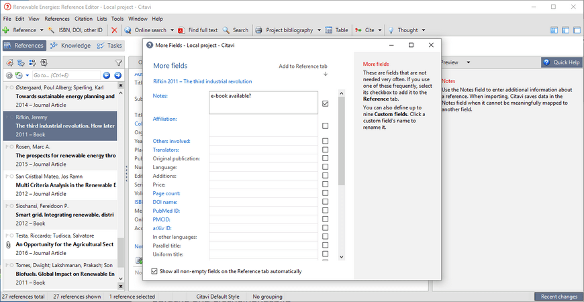Click the Thought lightbulb icon
The image size is (584, 302).
(391, 30)
